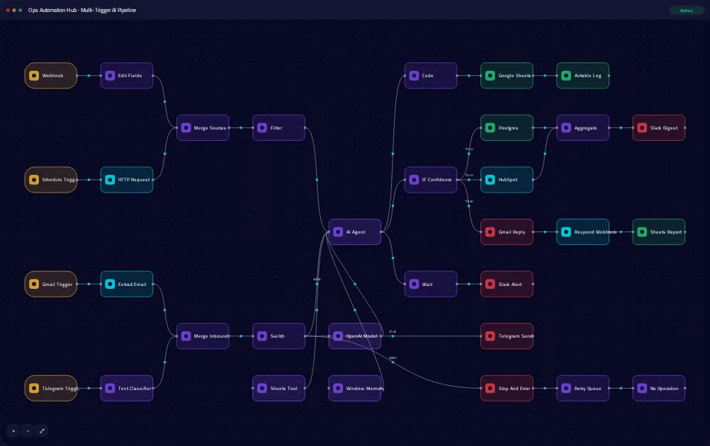Click the Filter node output port
The width and height of the screenshot is (710, 446).
[305, 127]
